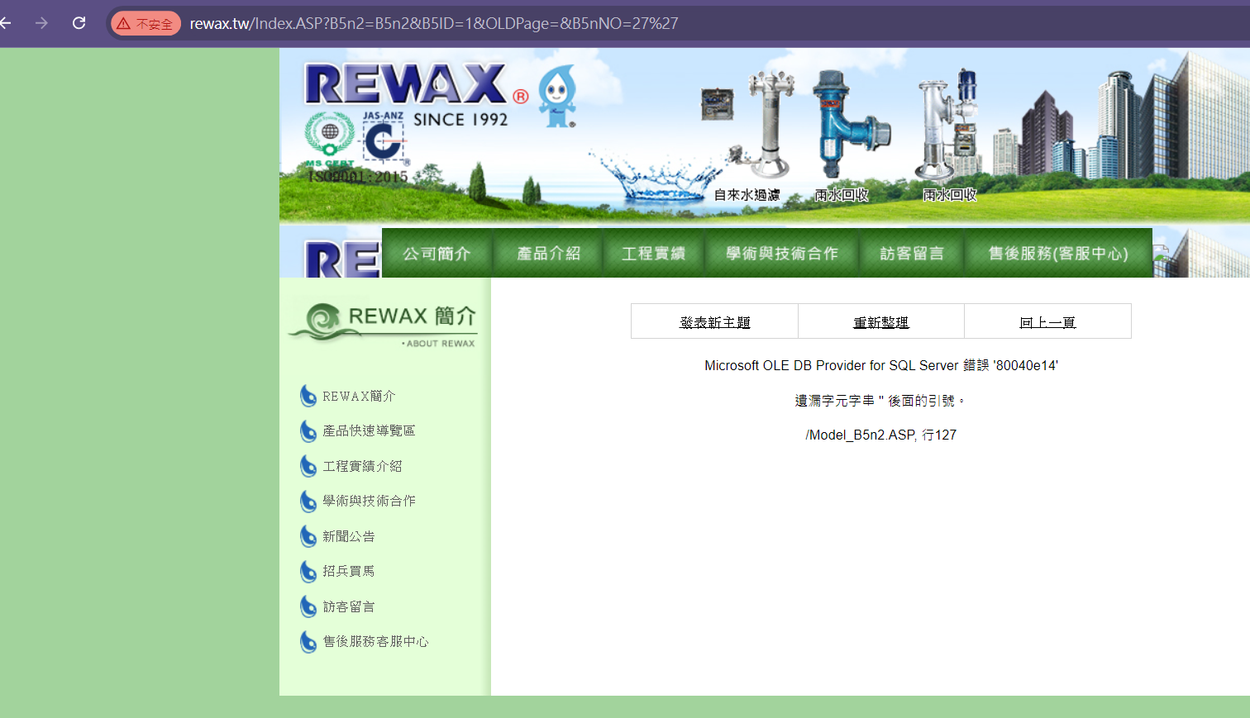Click the 遺漏字元字串 error message
This screenshot has width=1250, height=718.
881,401
